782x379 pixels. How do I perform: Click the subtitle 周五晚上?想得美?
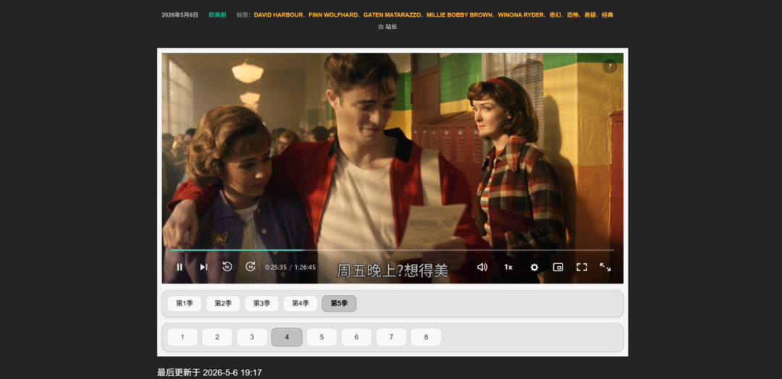(392, 271)
